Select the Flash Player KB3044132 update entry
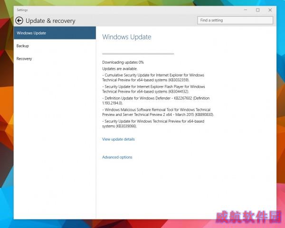 (153, 89)
